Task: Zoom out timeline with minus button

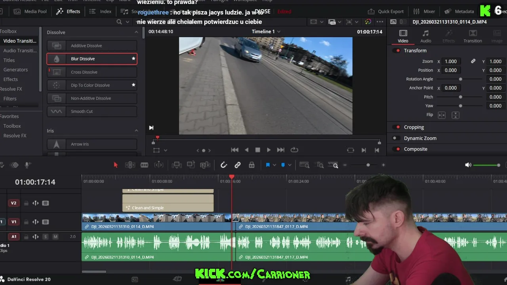Action: tap(345, 165)
